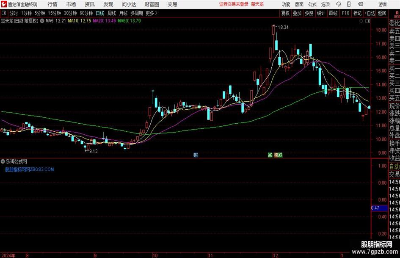Open the 乐淘公式网 indicator settings round arrow
Screen dimensions: 400x258
(x=3, y=161)
